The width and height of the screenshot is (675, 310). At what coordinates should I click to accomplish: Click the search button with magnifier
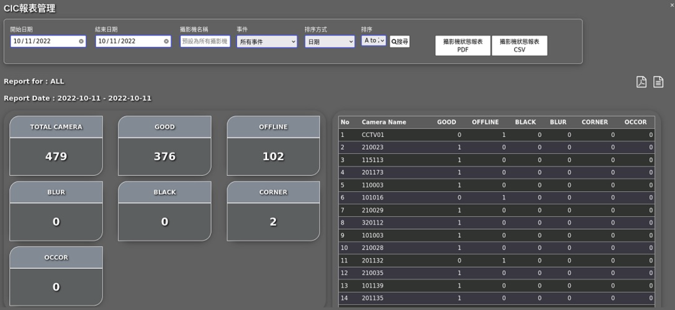[x=399, y=42]
